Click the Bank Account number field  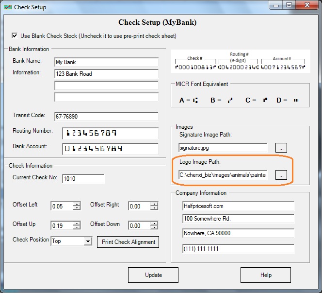pyautogui.click(x=111, y=149)
